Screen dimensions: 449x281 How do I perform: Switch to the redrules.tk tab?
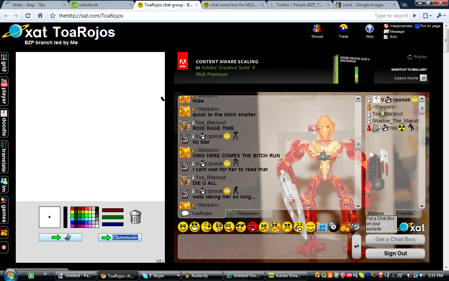[x=101, y=5]
